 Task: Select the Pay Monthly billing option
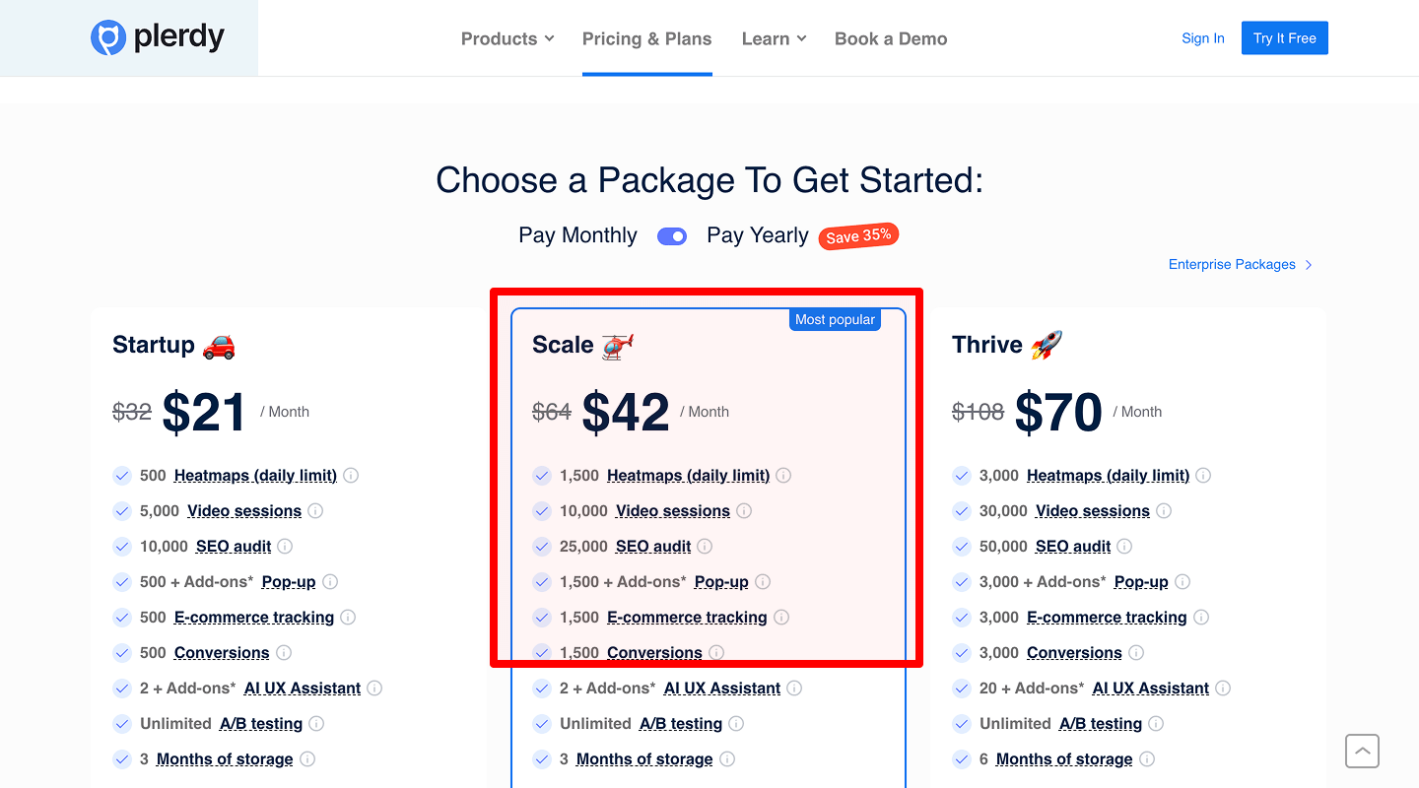[577, 236]
